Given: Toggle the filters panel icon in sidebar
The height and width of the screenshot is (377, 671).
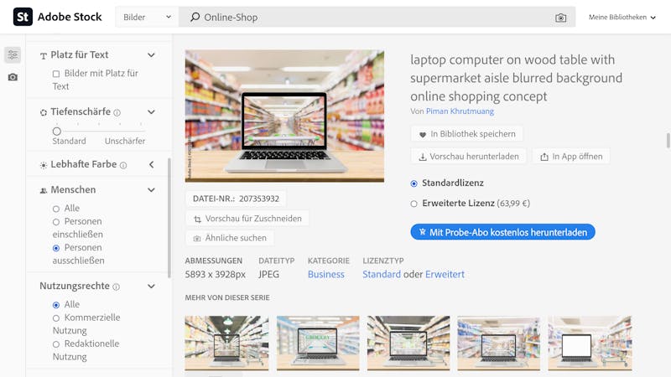Looking at the screenshot, I should click(13, 55).
